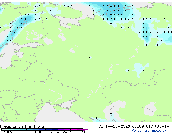
Task: Click the 45–50 mm legend swatch
Action: (80, 129)
